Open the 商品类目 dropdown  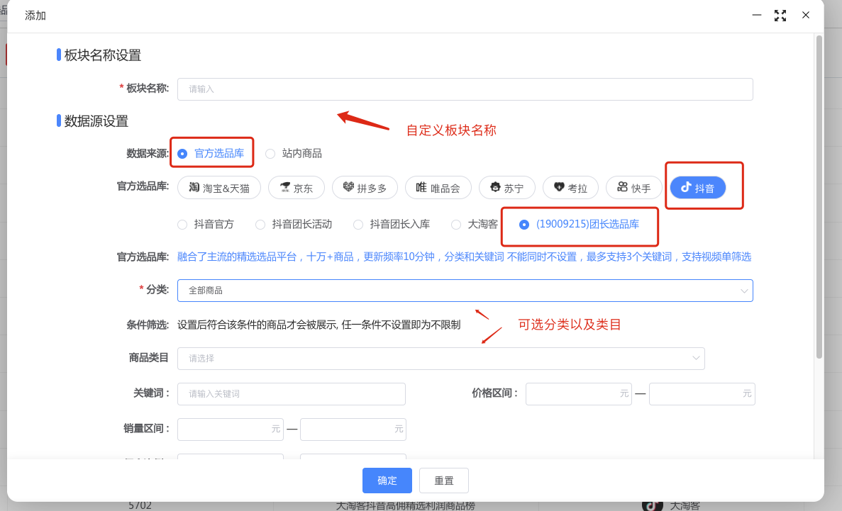pyautogui.click(x=441, y=359)
